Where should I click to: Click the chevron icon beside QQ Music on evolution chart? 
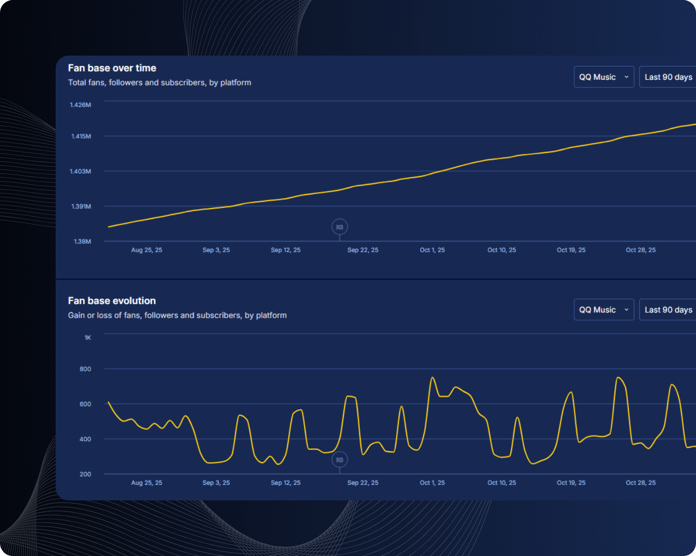tap(626, 309)
